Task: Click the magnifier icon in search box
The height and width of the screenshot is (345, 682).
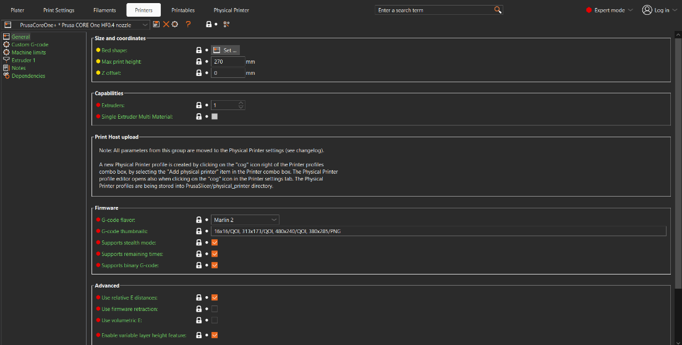Action: (498, 10)
